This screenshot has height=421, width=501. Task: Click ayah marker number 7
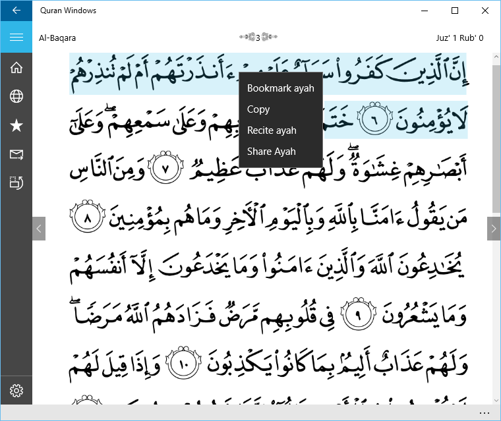pyautogui.click(x=165, y=168)
